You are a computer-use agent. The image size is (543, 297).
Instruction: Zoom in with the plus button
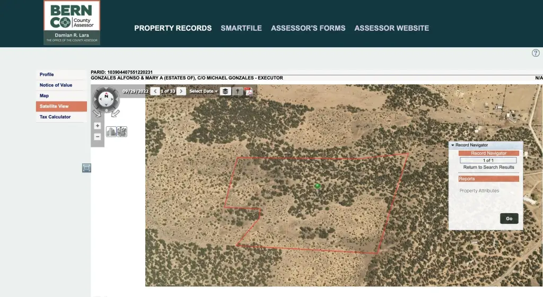98,126
